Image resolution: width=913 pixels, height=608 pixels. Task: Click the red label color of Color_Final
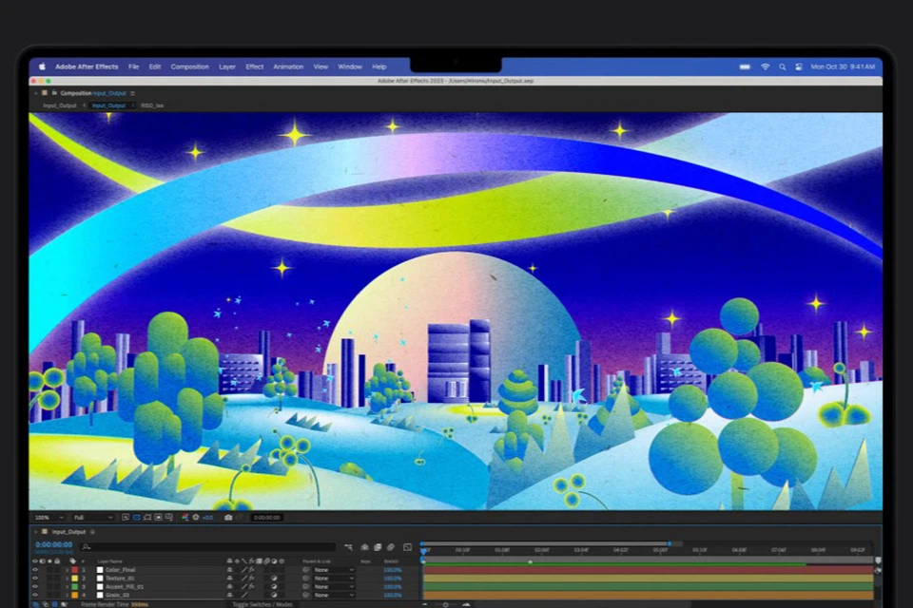point(73,569)
